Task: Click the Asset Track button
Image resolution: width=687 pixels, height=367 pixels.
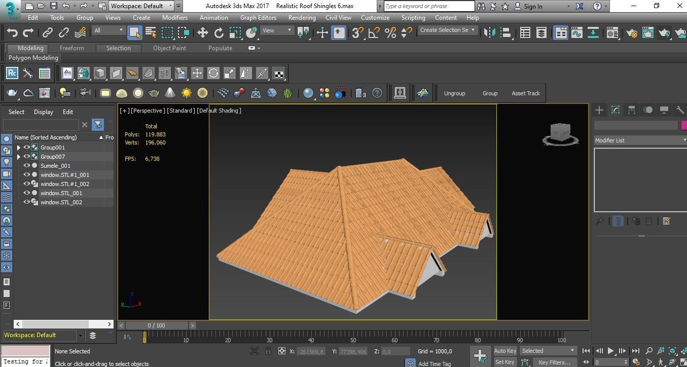Action: (526, 93)
